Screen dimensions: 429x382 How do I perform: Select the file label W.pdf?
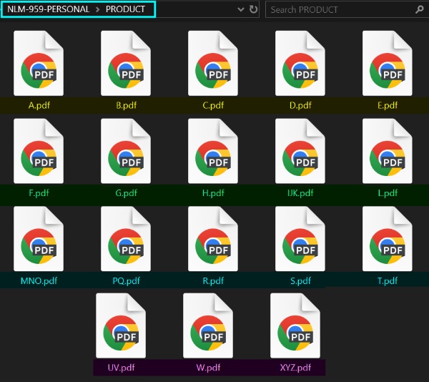(208, 368)
